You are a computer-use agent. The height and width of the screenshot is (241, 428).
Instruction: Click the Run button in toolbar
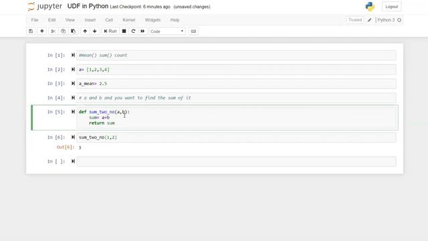click(110, 31)
